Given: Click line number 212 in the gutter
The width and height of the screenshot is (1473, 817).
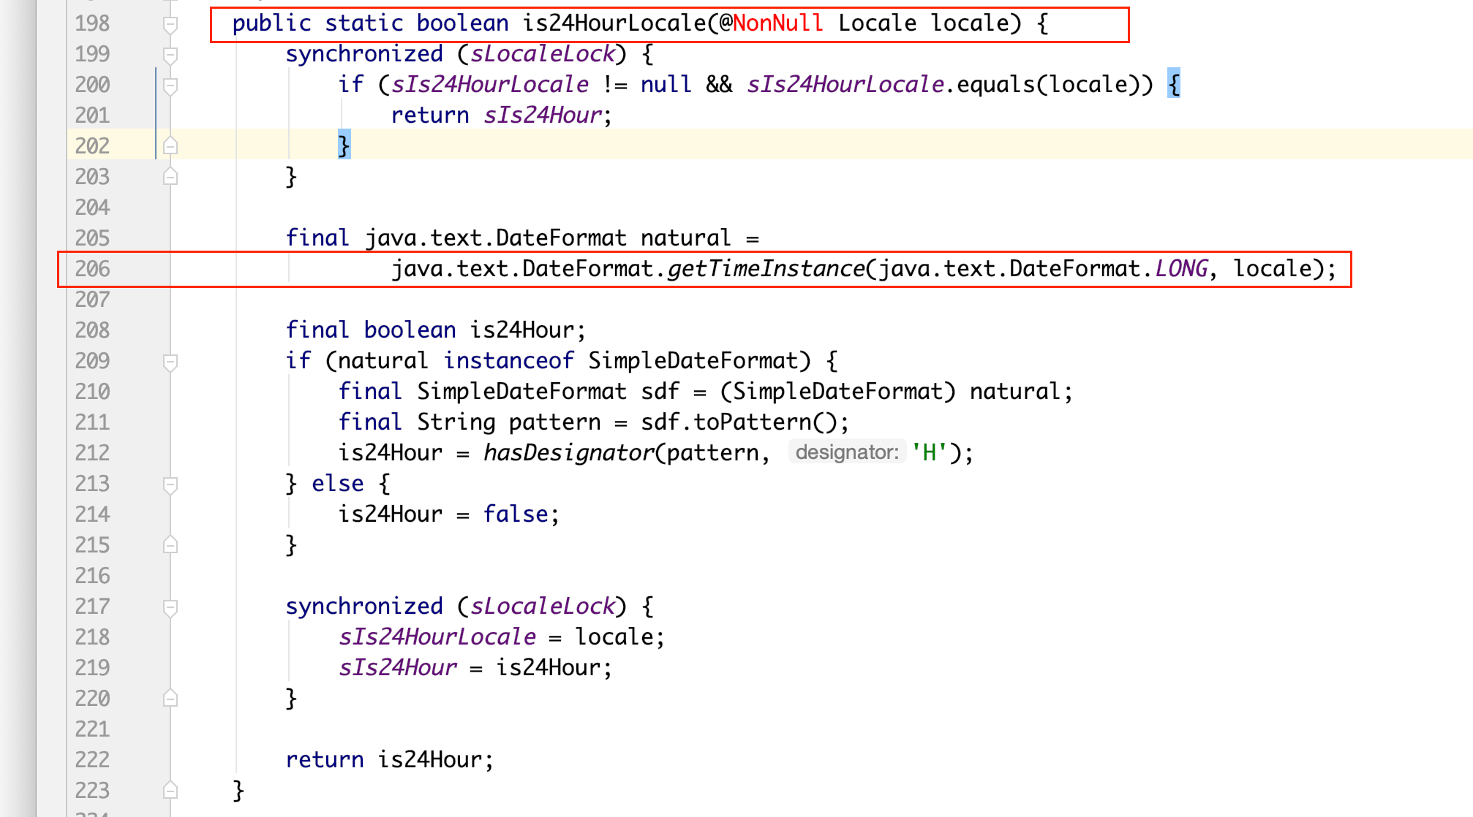Looking at the screenshot, I should point(92,453).
